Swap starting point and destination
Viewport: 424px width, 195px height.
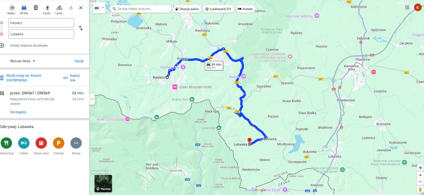click(81, 28)
